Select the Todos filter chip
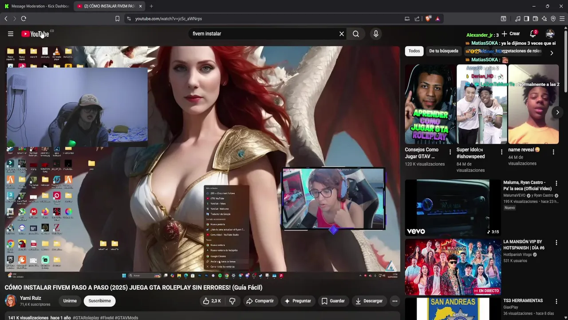Image resolution: width=568 pixels, height=320 pixels. 414,51
